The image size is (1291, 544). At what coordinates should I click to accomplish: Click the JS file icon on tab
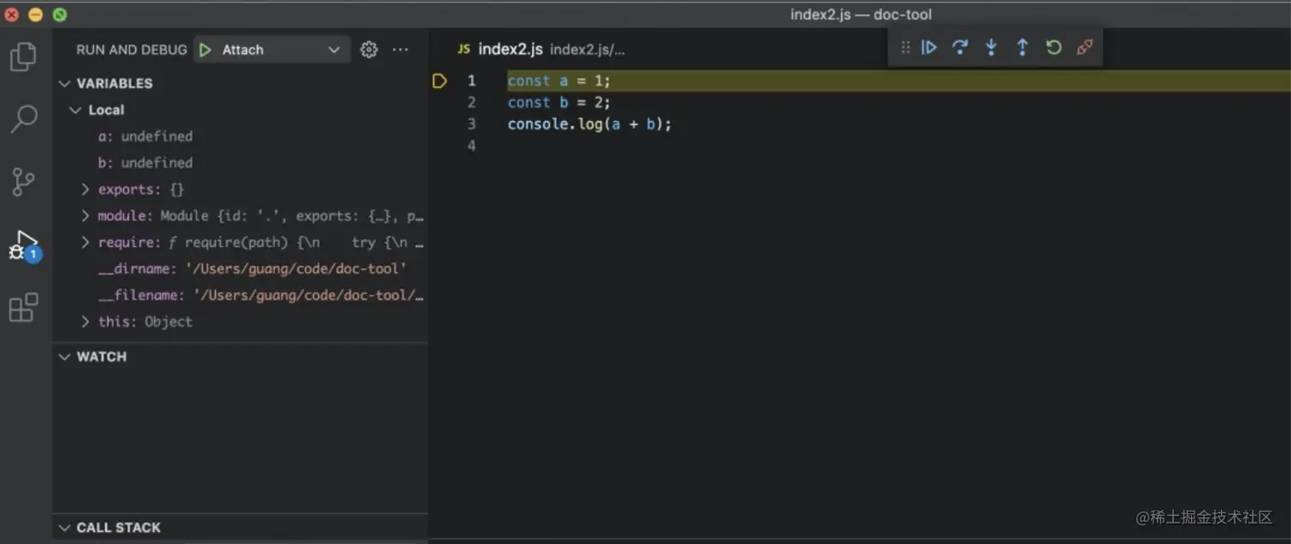(x=464, y=50)
